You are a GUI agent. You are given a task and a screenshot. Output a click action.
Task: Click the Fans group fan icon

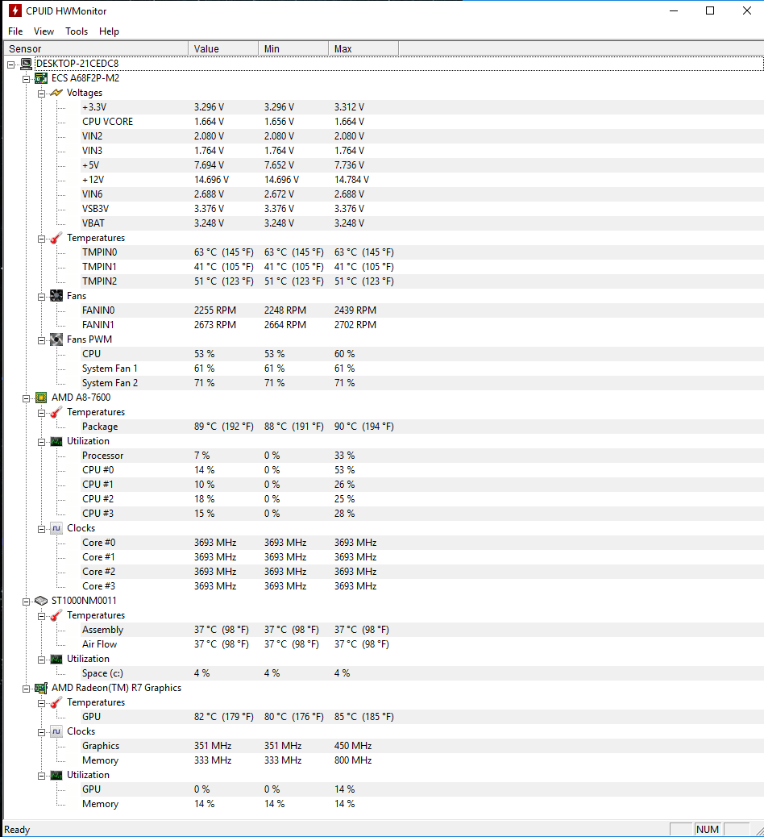pyautogui.click(x=56, y=296)
